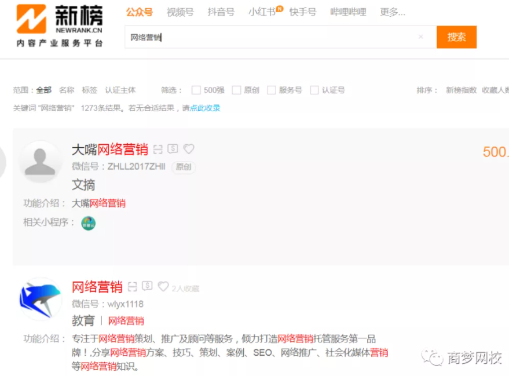
Task: Select range filter 名称
Action: click(x=67, y=90)
